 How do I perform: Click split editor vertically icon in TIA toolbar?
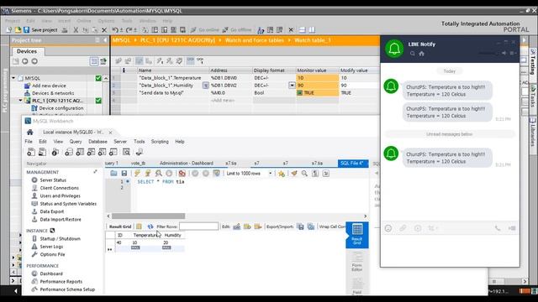(312, 30)
